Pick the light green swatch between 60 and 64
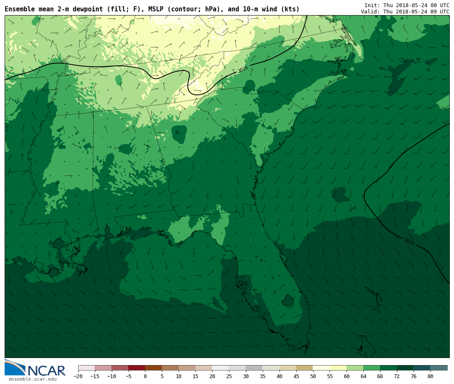454x384 pixels. (355, 368)
